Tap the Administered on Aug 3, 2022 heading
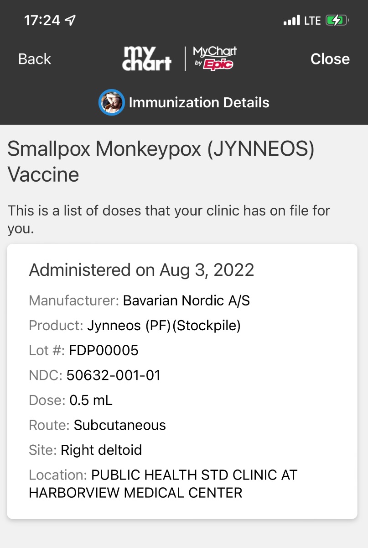The height and width of the screenshot is (548, 368). (141, 270)
